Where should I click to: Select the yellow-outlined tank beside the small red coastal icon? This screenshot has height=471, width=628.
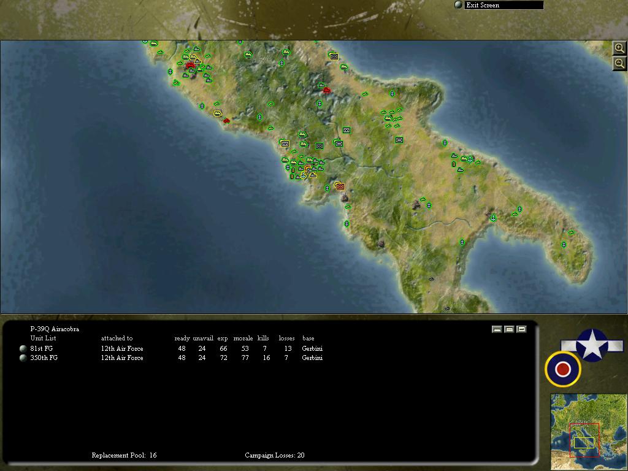pos(218,113)
